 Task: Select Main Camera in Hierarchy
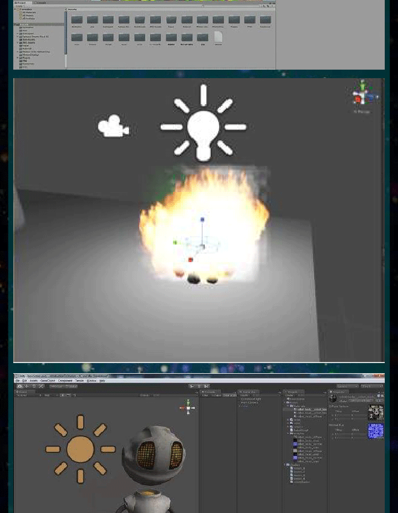pyautogui.click(x=249, y=402)
